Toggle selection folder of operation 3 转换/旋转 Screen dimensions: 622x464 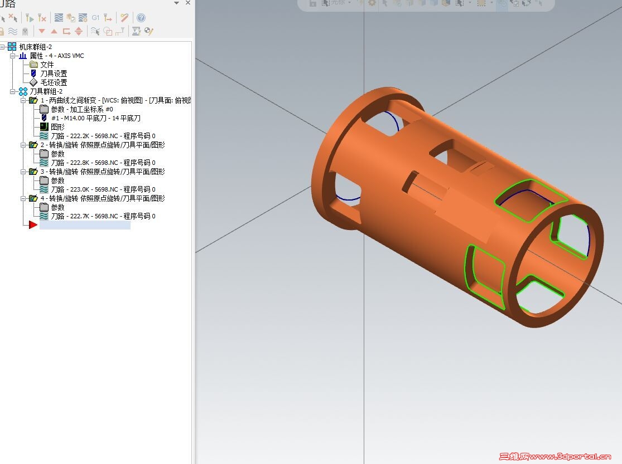click(x=33, y=172)
